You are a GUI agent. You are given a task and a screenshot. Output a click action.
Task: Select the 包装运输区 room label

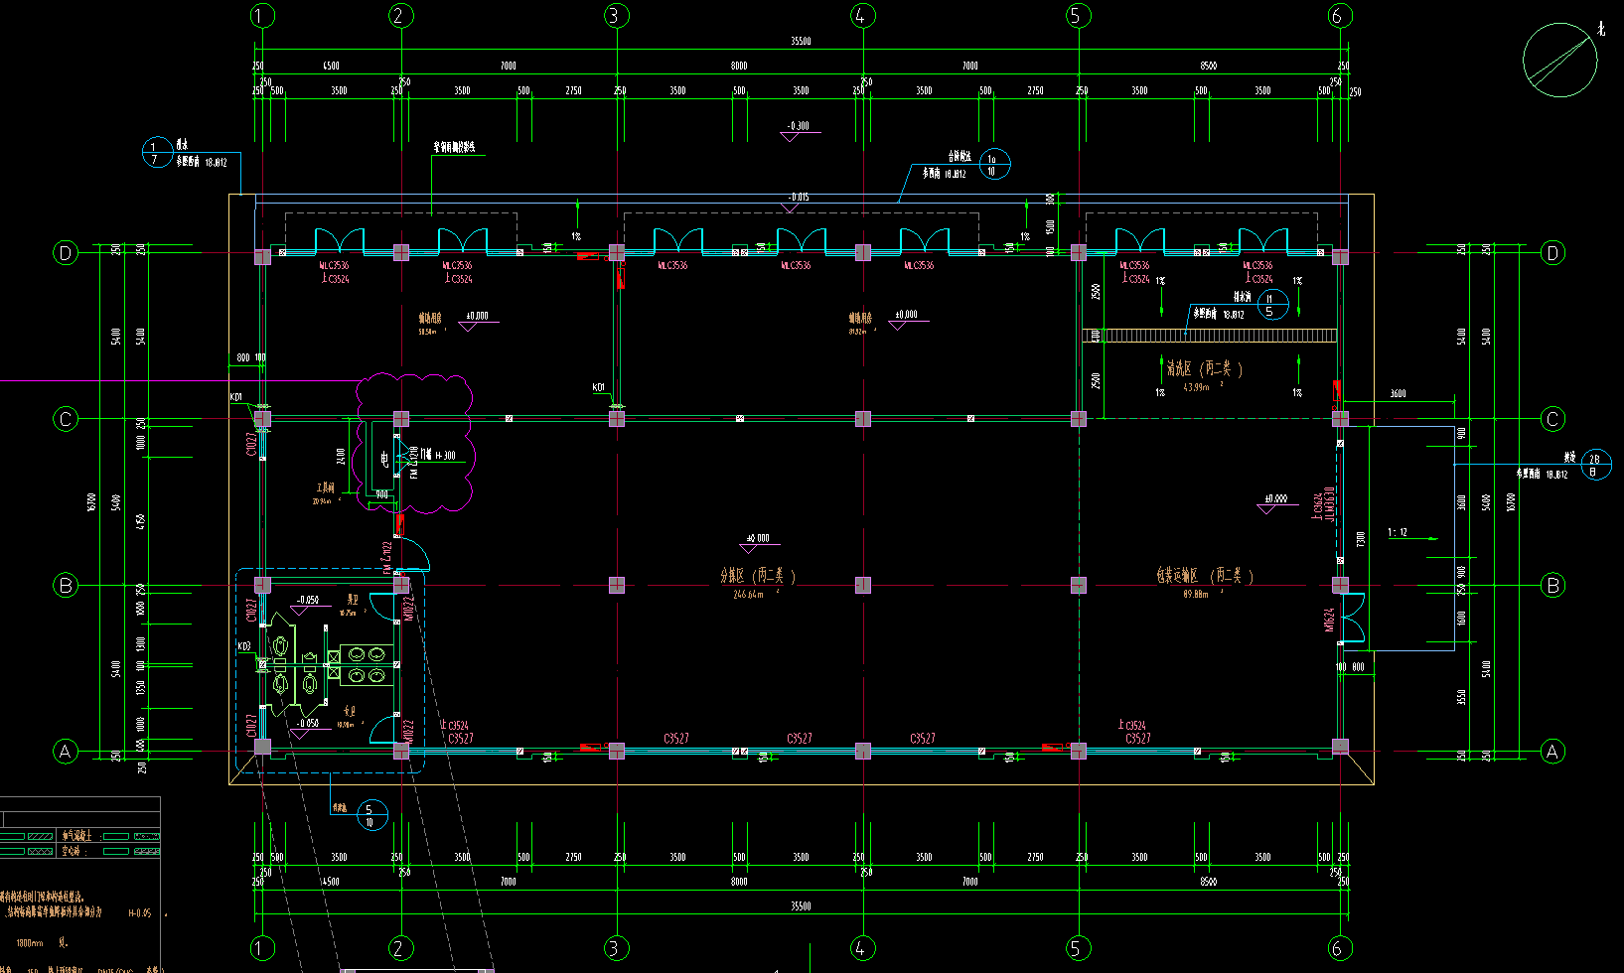[1204, 575]
